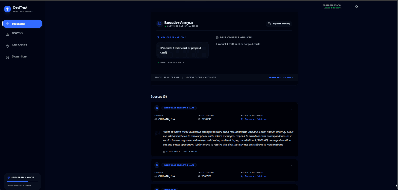
Task: Click the Deep Context Analysis product text
Action: point(238,44)
